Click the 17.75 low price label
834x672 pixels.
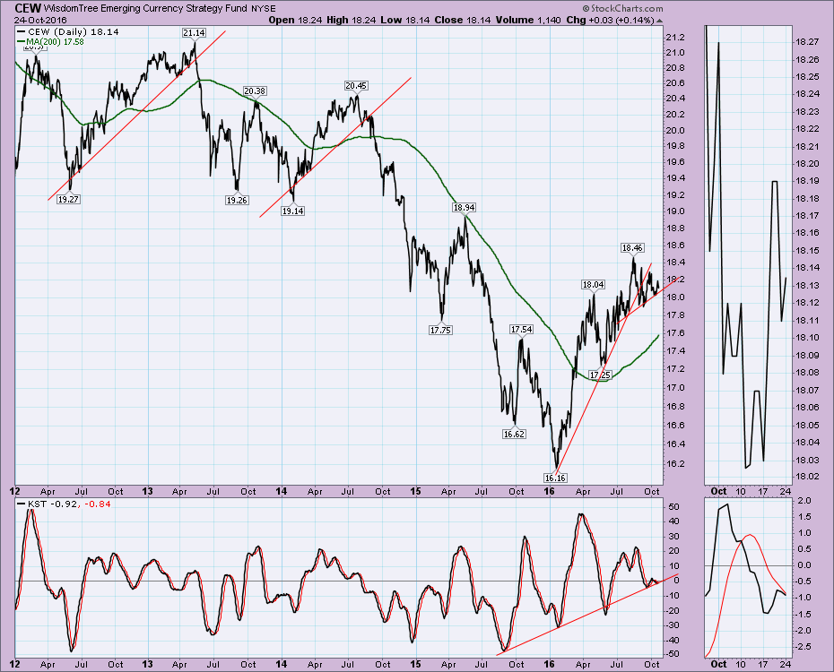point(440,330)
